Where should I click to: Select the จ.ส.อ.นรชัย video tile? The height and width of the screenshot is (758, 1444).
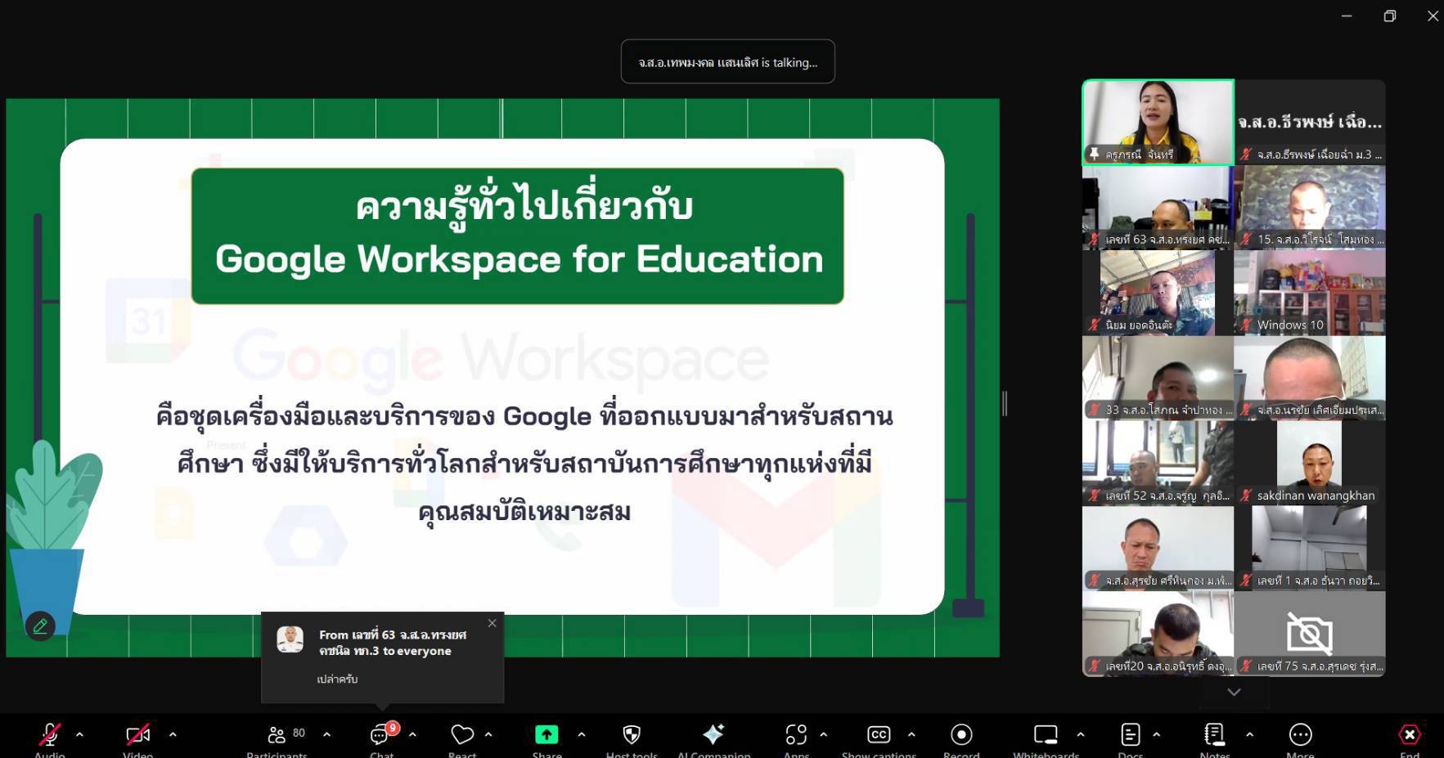(1310, 378)
